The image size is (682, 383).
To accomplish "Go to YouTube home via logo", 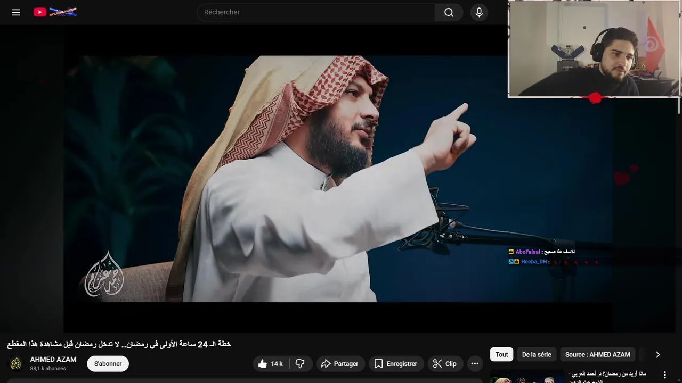I will 55,12.
